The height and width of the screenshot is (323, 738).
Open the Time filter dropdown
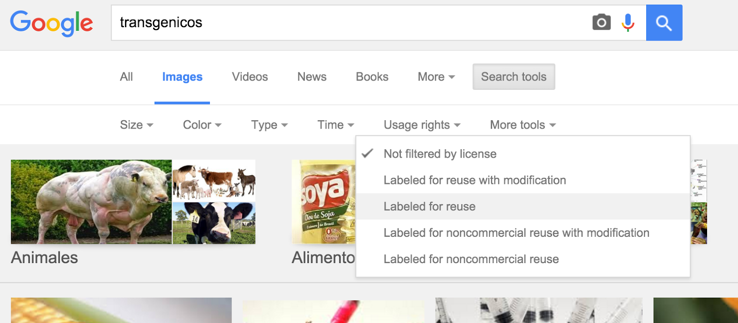click(335, 125)
